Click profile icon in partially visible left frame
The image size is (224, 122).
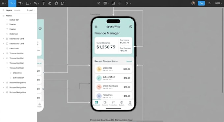click(x=40, y=28)
